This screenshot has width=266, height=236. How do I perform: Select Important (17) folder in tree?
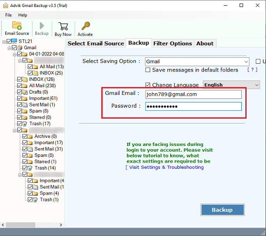[48, 143]
